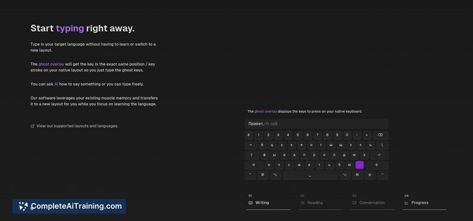Image resolution: width=473 pixels, height=221 pixels.
Task: Click the 'ь' key
Action: point(329,165)
